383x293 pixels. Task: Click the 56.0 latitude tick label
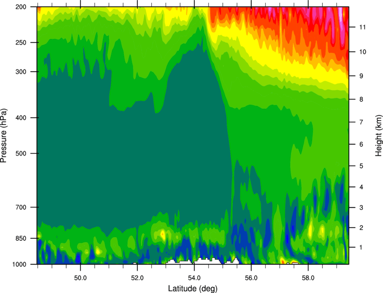(x=251, y=278)
